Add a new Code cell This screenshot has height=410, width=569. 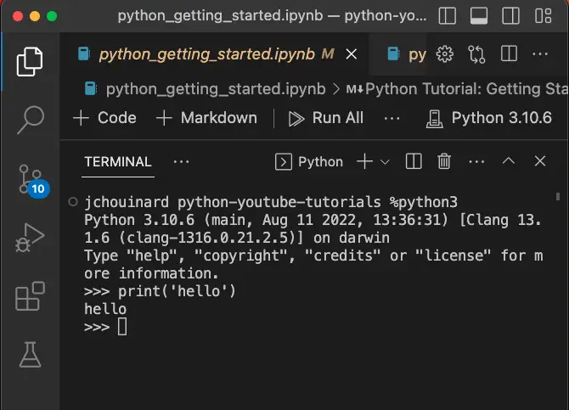[105, 118]
